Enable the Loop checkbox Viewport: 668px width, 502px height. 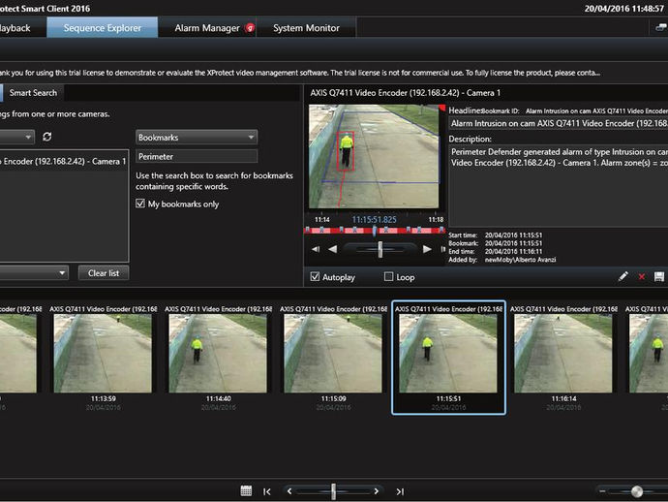[x=388, y=277]
